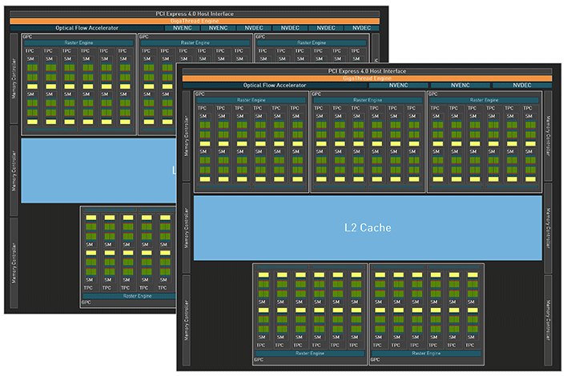This screenshot has height=376, width=567.
Task: Click Raster Engine in front diagram's top-middle GPC
Action: 368,100
